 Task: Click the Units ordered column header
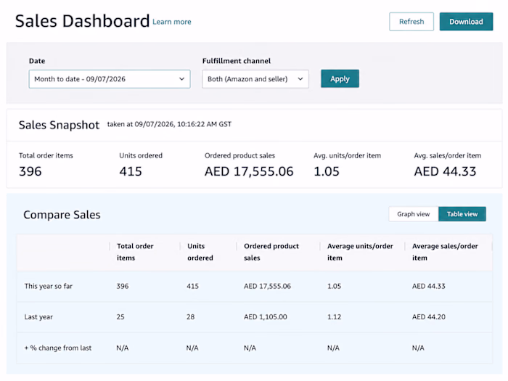pyautogui.click(x=200, y=252)
